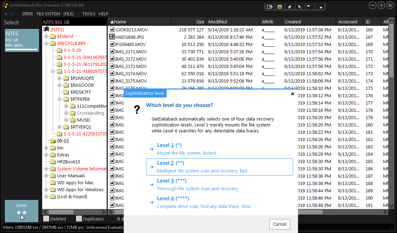This screenshot has width=397, height=233.
Task: Click the small-rectangle-at-bottom icon in the top toolbar
Action: tap(321, 7)
